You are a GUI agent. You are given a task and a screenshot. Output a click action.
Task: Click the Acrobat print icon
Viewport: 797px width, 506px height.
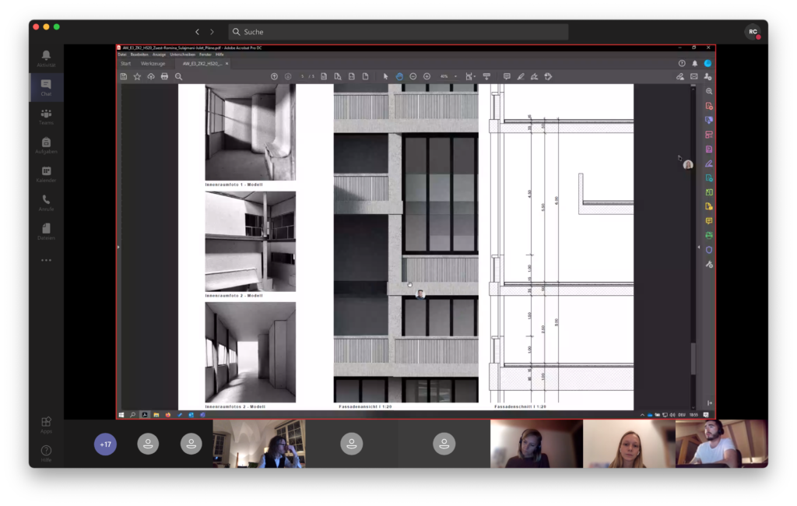(x=164, y=76)
